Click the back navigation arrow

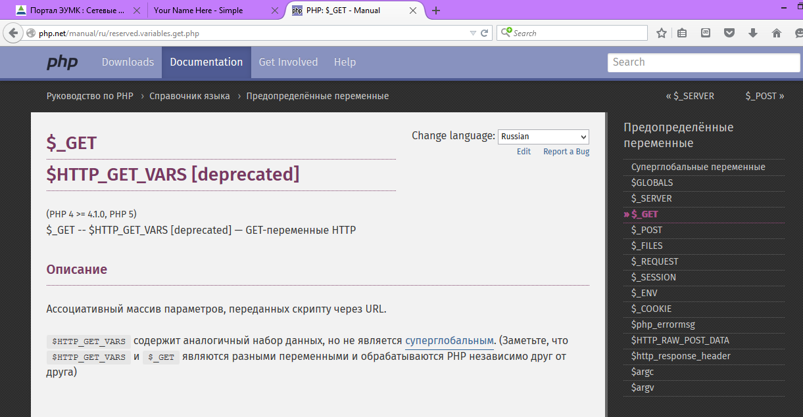click(12, 33)
